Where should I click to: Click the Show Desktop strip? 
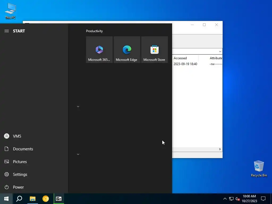pos(271,199)
